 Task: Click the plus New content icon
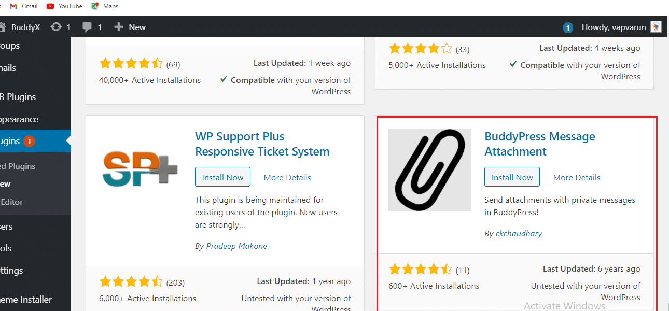click(119, 27)
